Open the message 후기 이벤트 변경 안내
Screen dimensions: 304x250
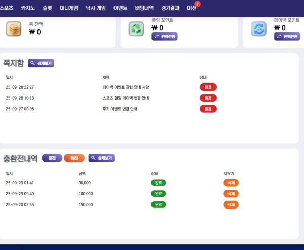120,109
